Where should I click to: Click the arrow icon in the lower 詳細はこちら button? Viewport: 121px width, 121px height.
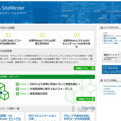93,99
